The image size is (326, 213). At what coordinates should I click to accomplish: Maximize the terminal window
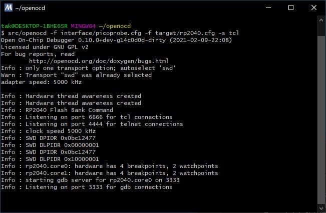pos(291,7)
